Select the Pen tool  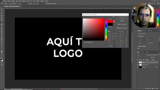[2, 42]
